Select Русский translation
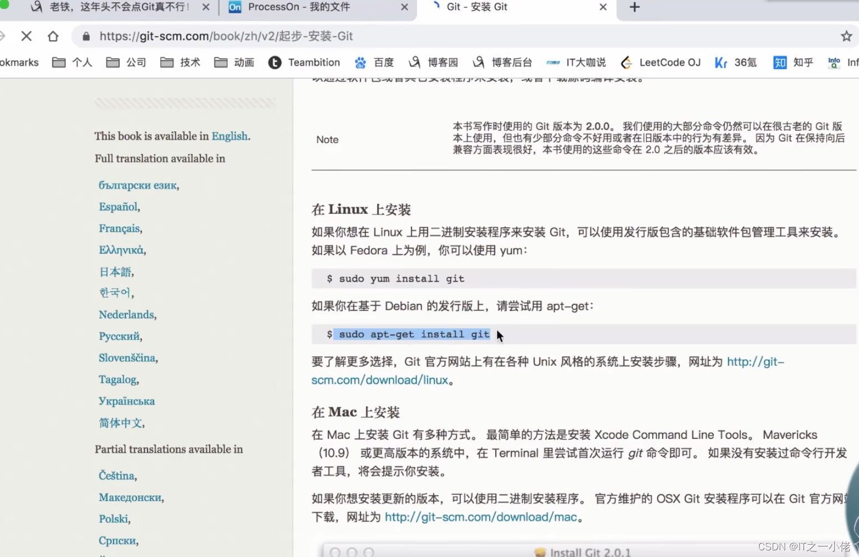Image resolution: width=859 pixels, height=557 pixels. (119, 336)
